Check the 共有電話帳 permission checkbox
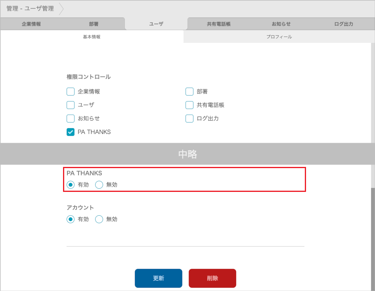 189,105
